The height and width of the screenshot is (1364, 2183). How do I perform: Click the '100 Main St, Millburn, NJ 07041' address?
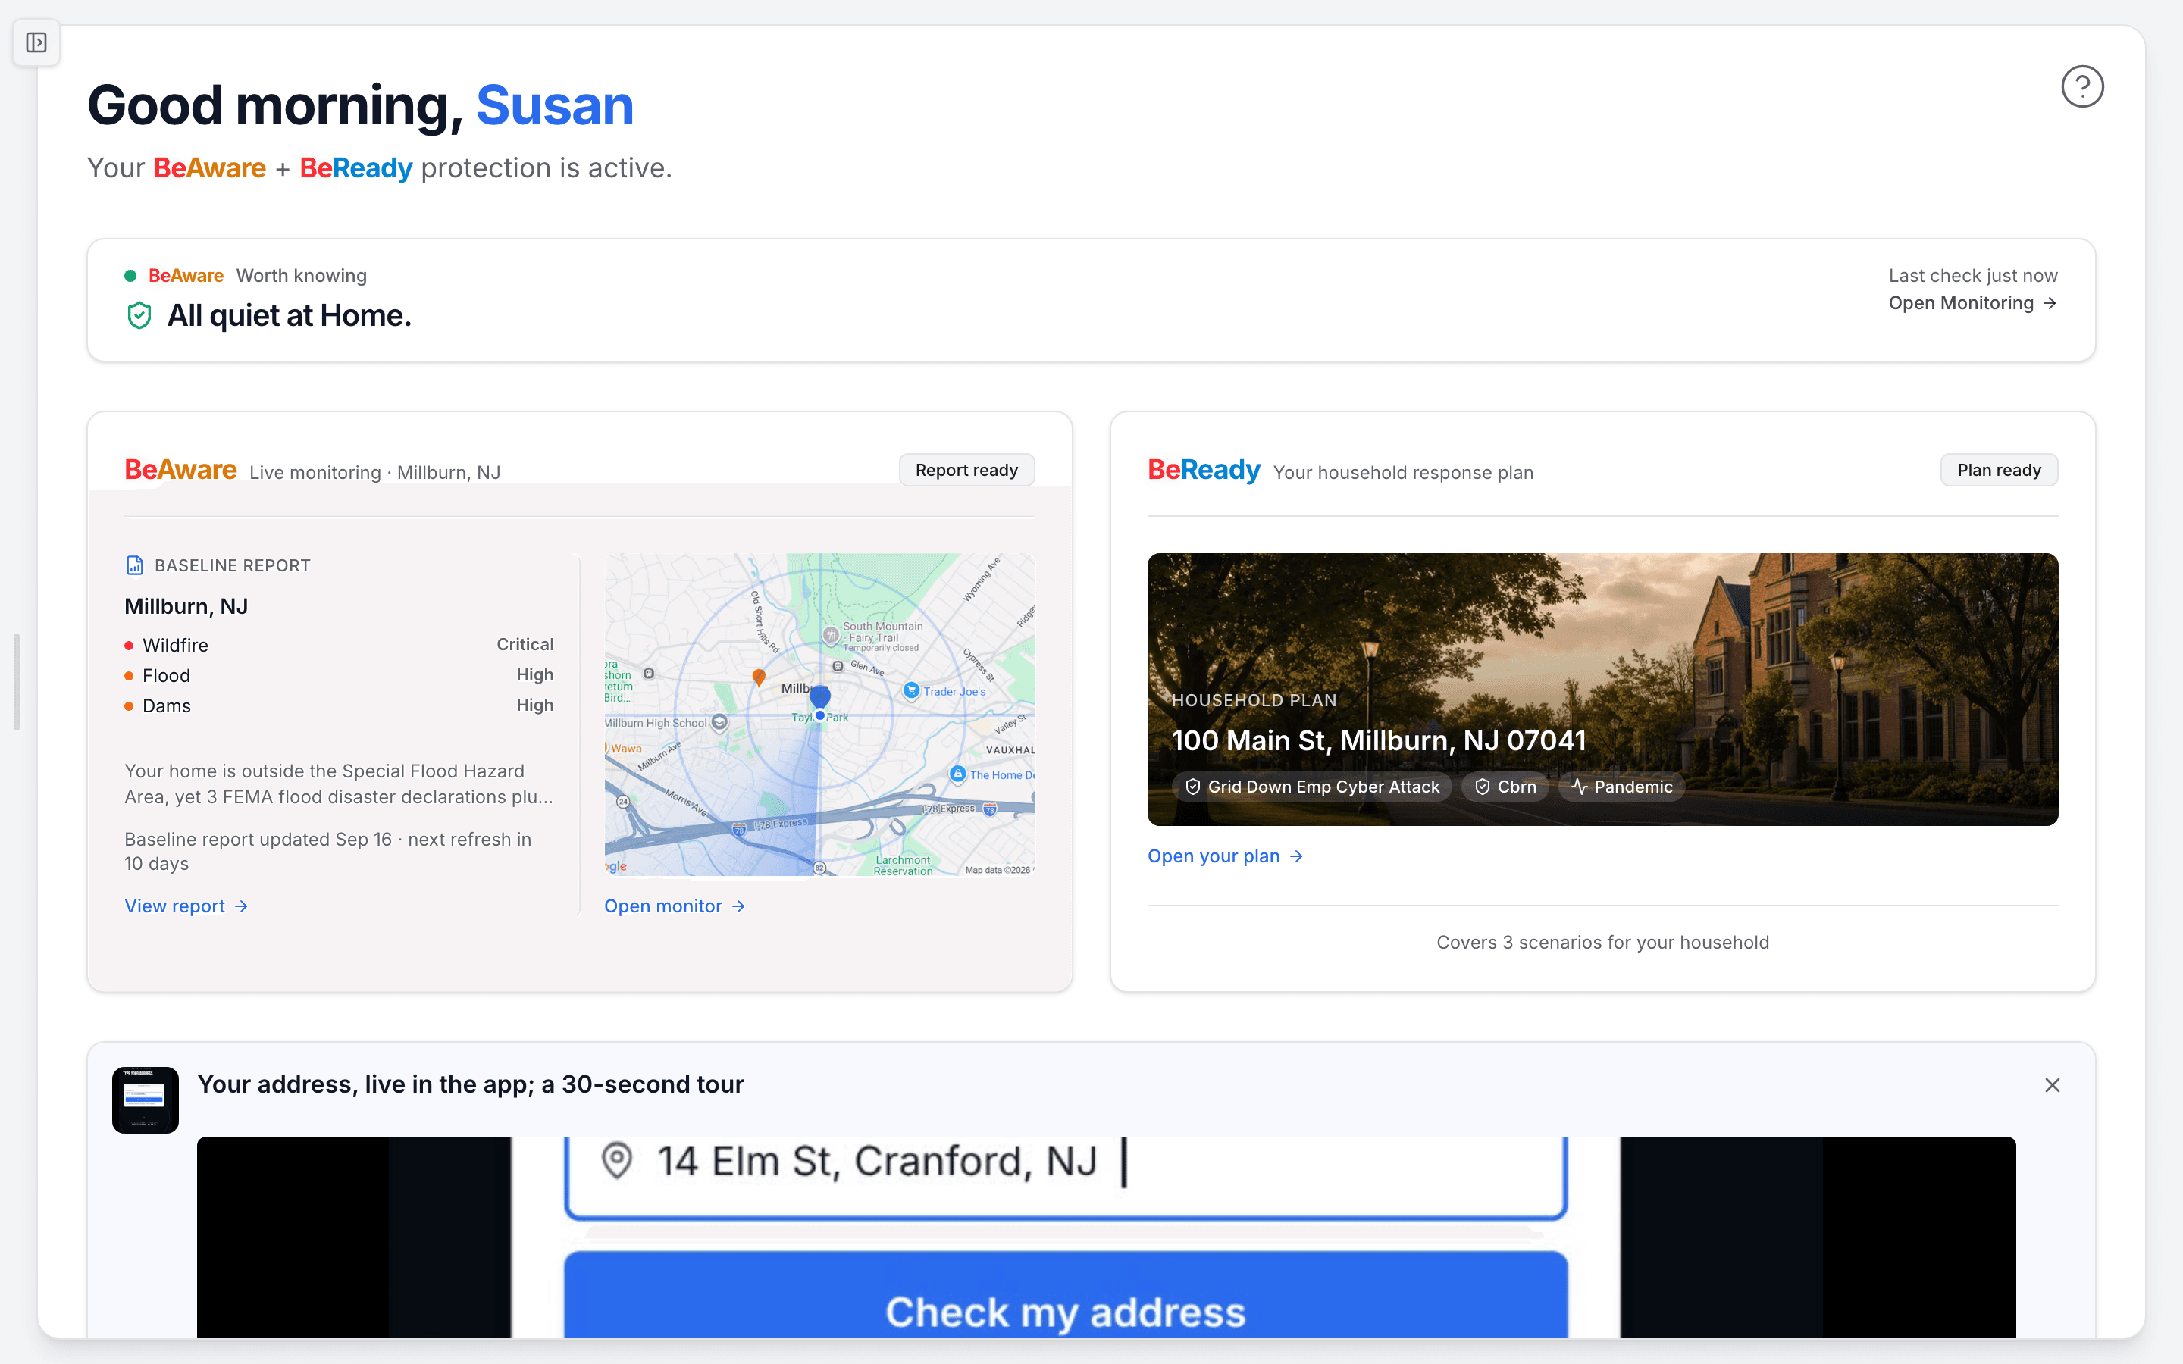(1378, 740)
